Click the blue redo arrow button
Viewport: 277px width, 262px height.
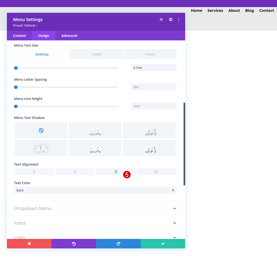point(118,244)
